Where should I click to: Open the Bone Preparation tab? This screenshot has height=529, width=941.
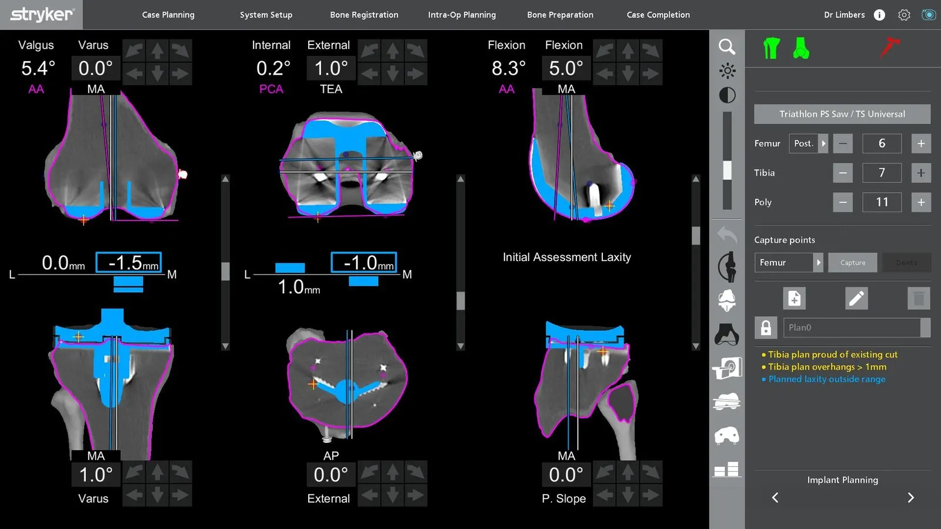click(560, 15)
